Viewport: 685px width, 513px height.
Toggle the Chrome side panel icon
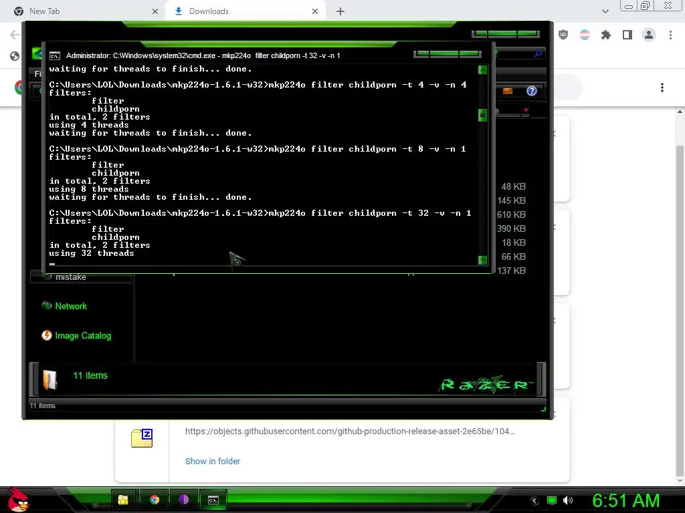click(x=627, y=35)
